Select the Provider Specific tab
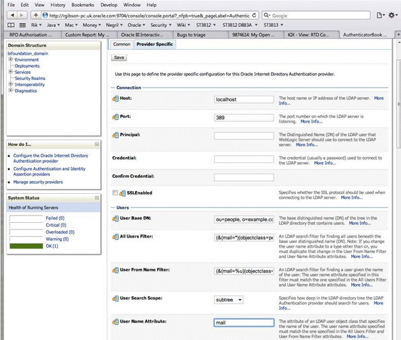The width and height of the screenshot is (401, 340). coord(155,44)
